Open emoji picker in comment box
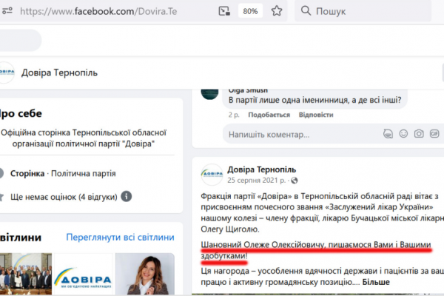444x296 pixels. tap(403, 133)
